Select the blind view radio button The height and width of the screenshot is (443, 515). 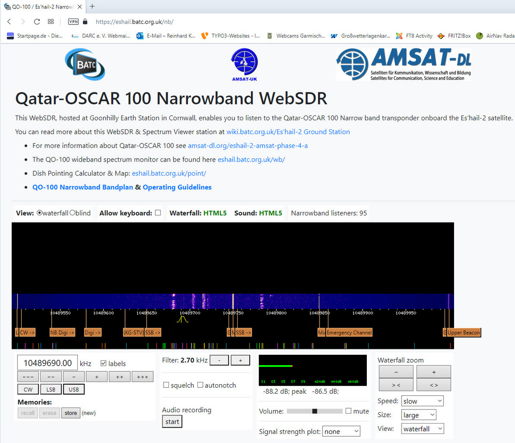click(x=73, y=213)
